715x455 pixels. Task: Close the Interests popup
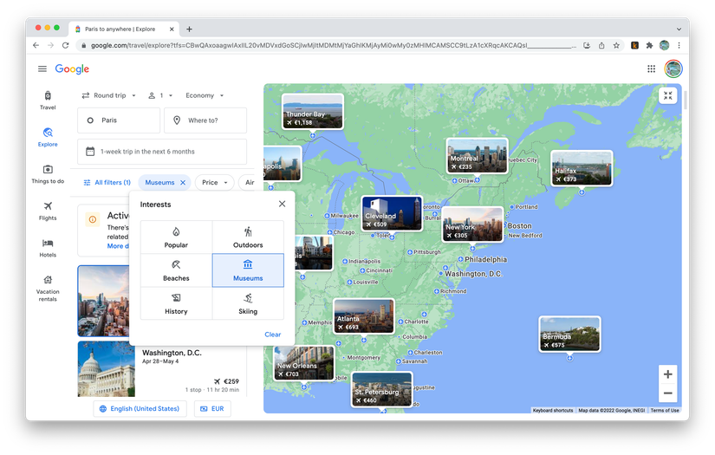pyautogui.click(x=282, y=205)
